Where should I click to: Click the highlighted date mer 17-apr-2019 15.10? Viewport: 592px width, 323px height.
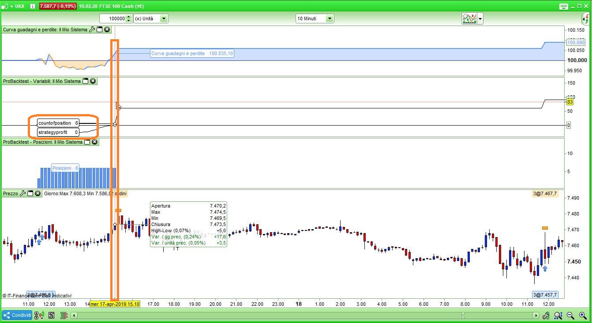pyautogui.click(x=115, y=304)
